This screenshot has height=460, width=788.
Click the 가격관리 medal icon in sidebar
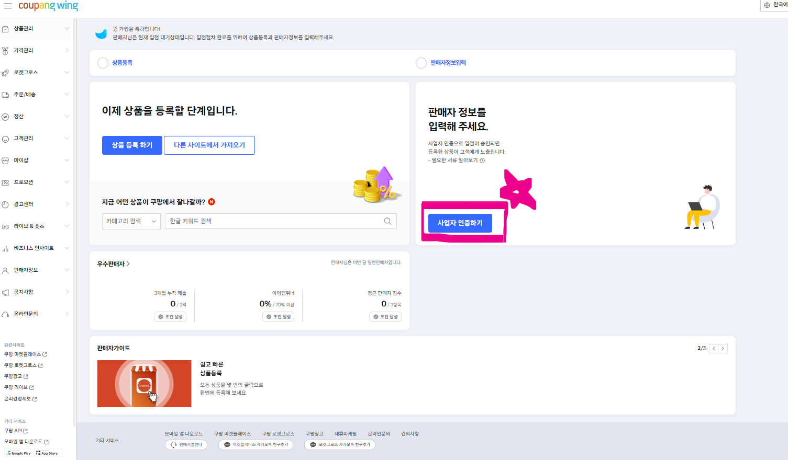point(5,51)
